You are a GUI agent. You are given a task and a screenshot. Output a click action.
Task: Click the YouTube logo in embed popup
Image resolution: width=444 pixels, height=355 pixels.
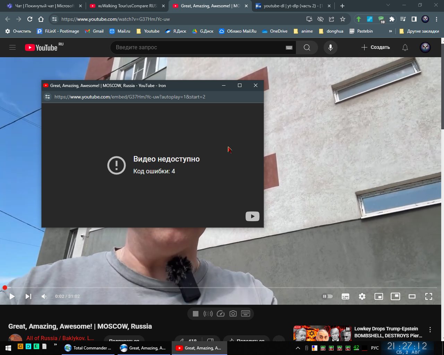(252, 216)
